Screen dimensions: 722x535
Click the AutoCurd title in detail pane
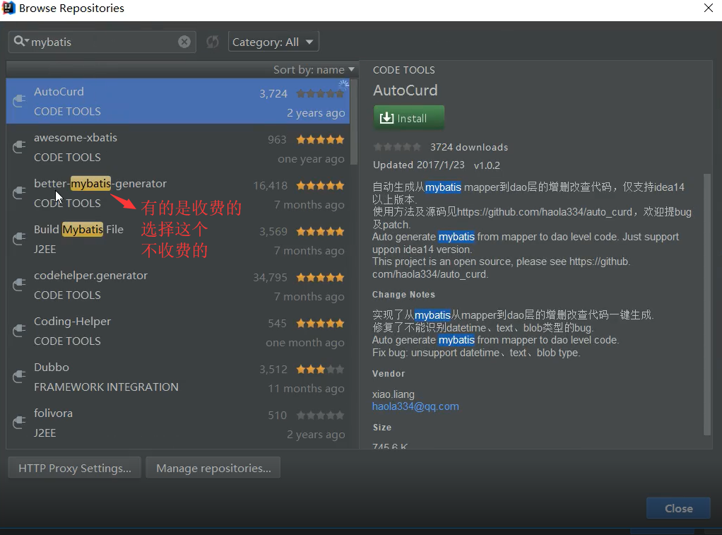[x=406, y=90]
